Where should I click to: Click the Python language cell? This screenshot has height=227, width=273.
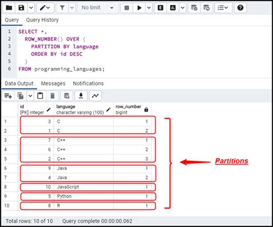(84, 196)
